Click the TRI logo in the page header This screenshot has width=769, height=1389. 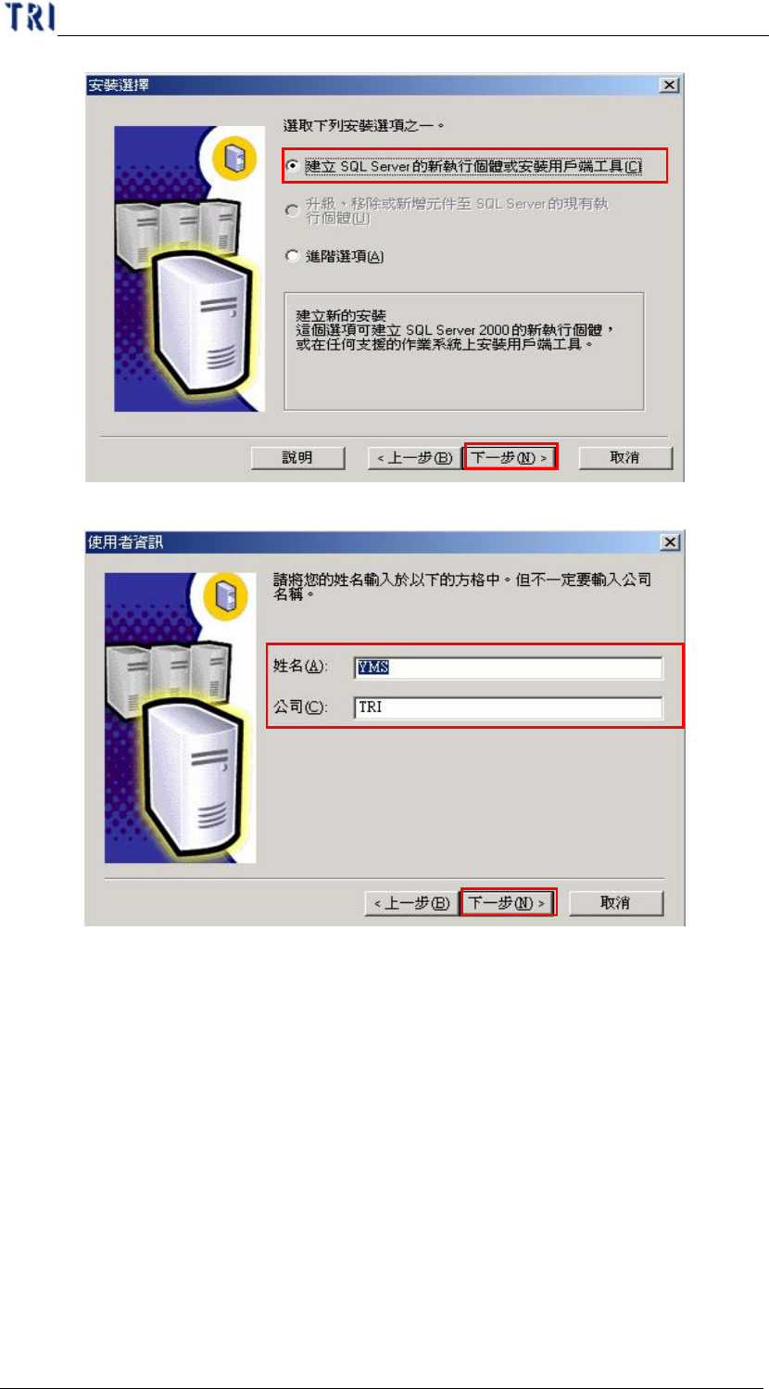pos(31,17)
